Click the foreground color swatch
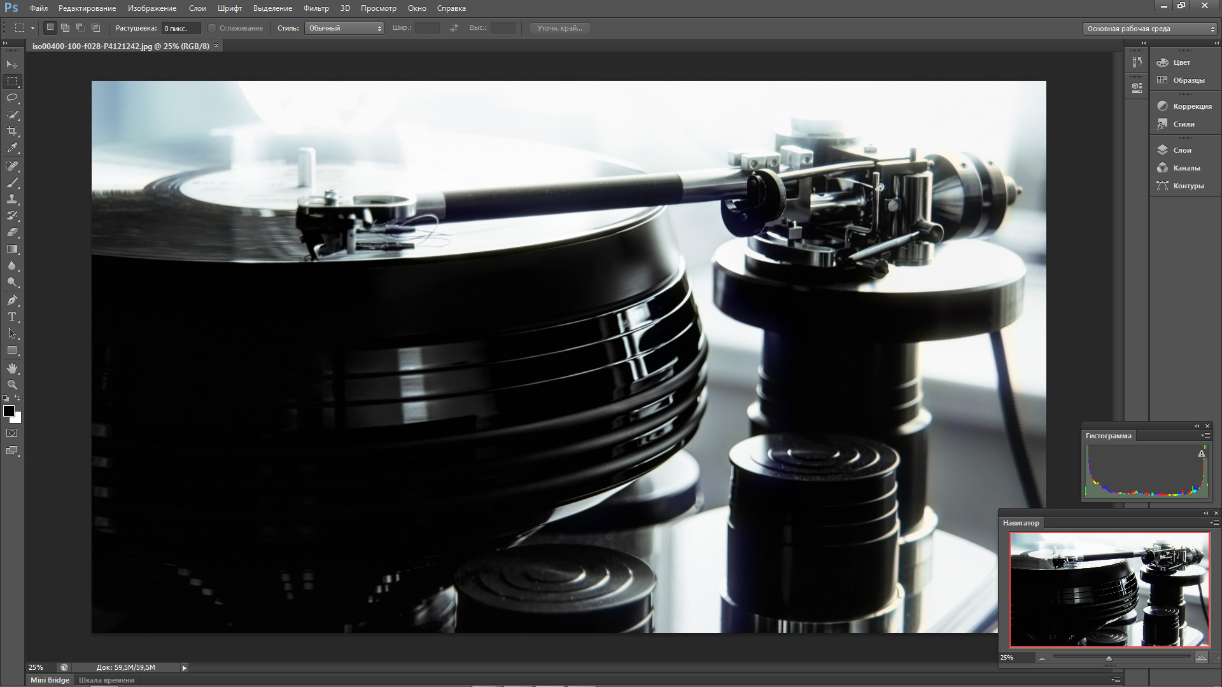 [x=9, y=412]
